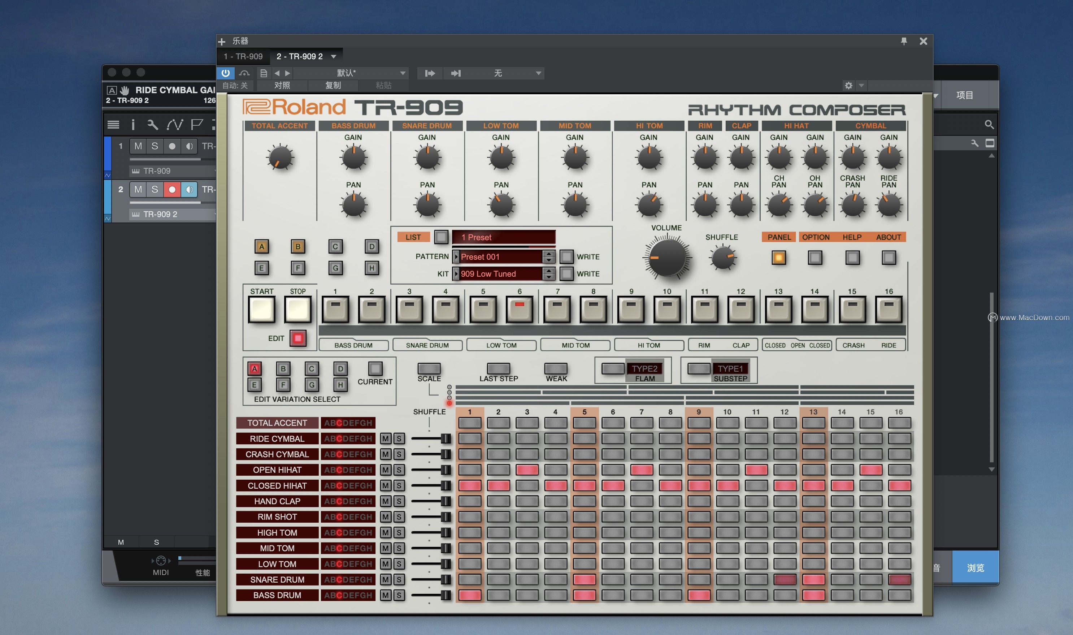Click the marker flag icon

(197, 125)
